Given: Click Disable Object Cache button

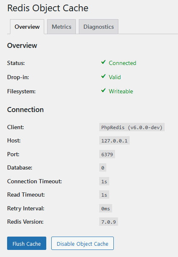Looking at the screenshot, I should [83, 243].
